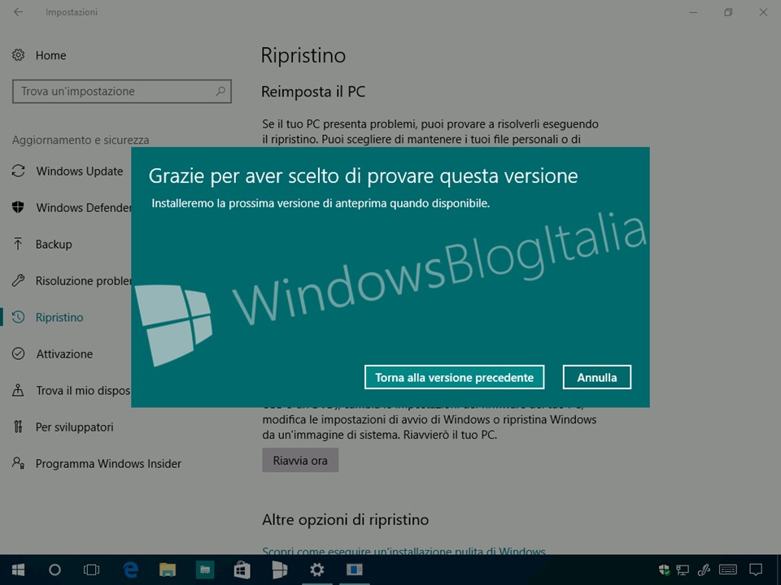Select Ripristino in the sidebar

coord(59,318)
